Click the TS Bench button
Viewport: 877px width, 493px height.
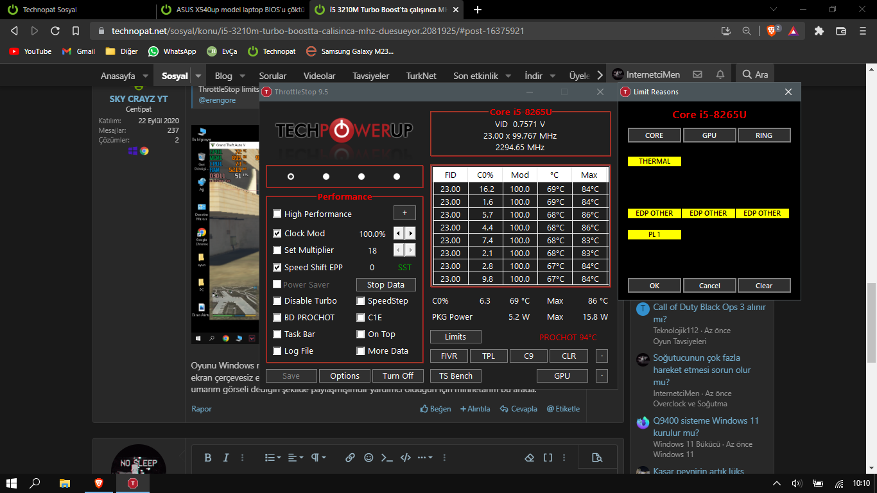[455, 376]
